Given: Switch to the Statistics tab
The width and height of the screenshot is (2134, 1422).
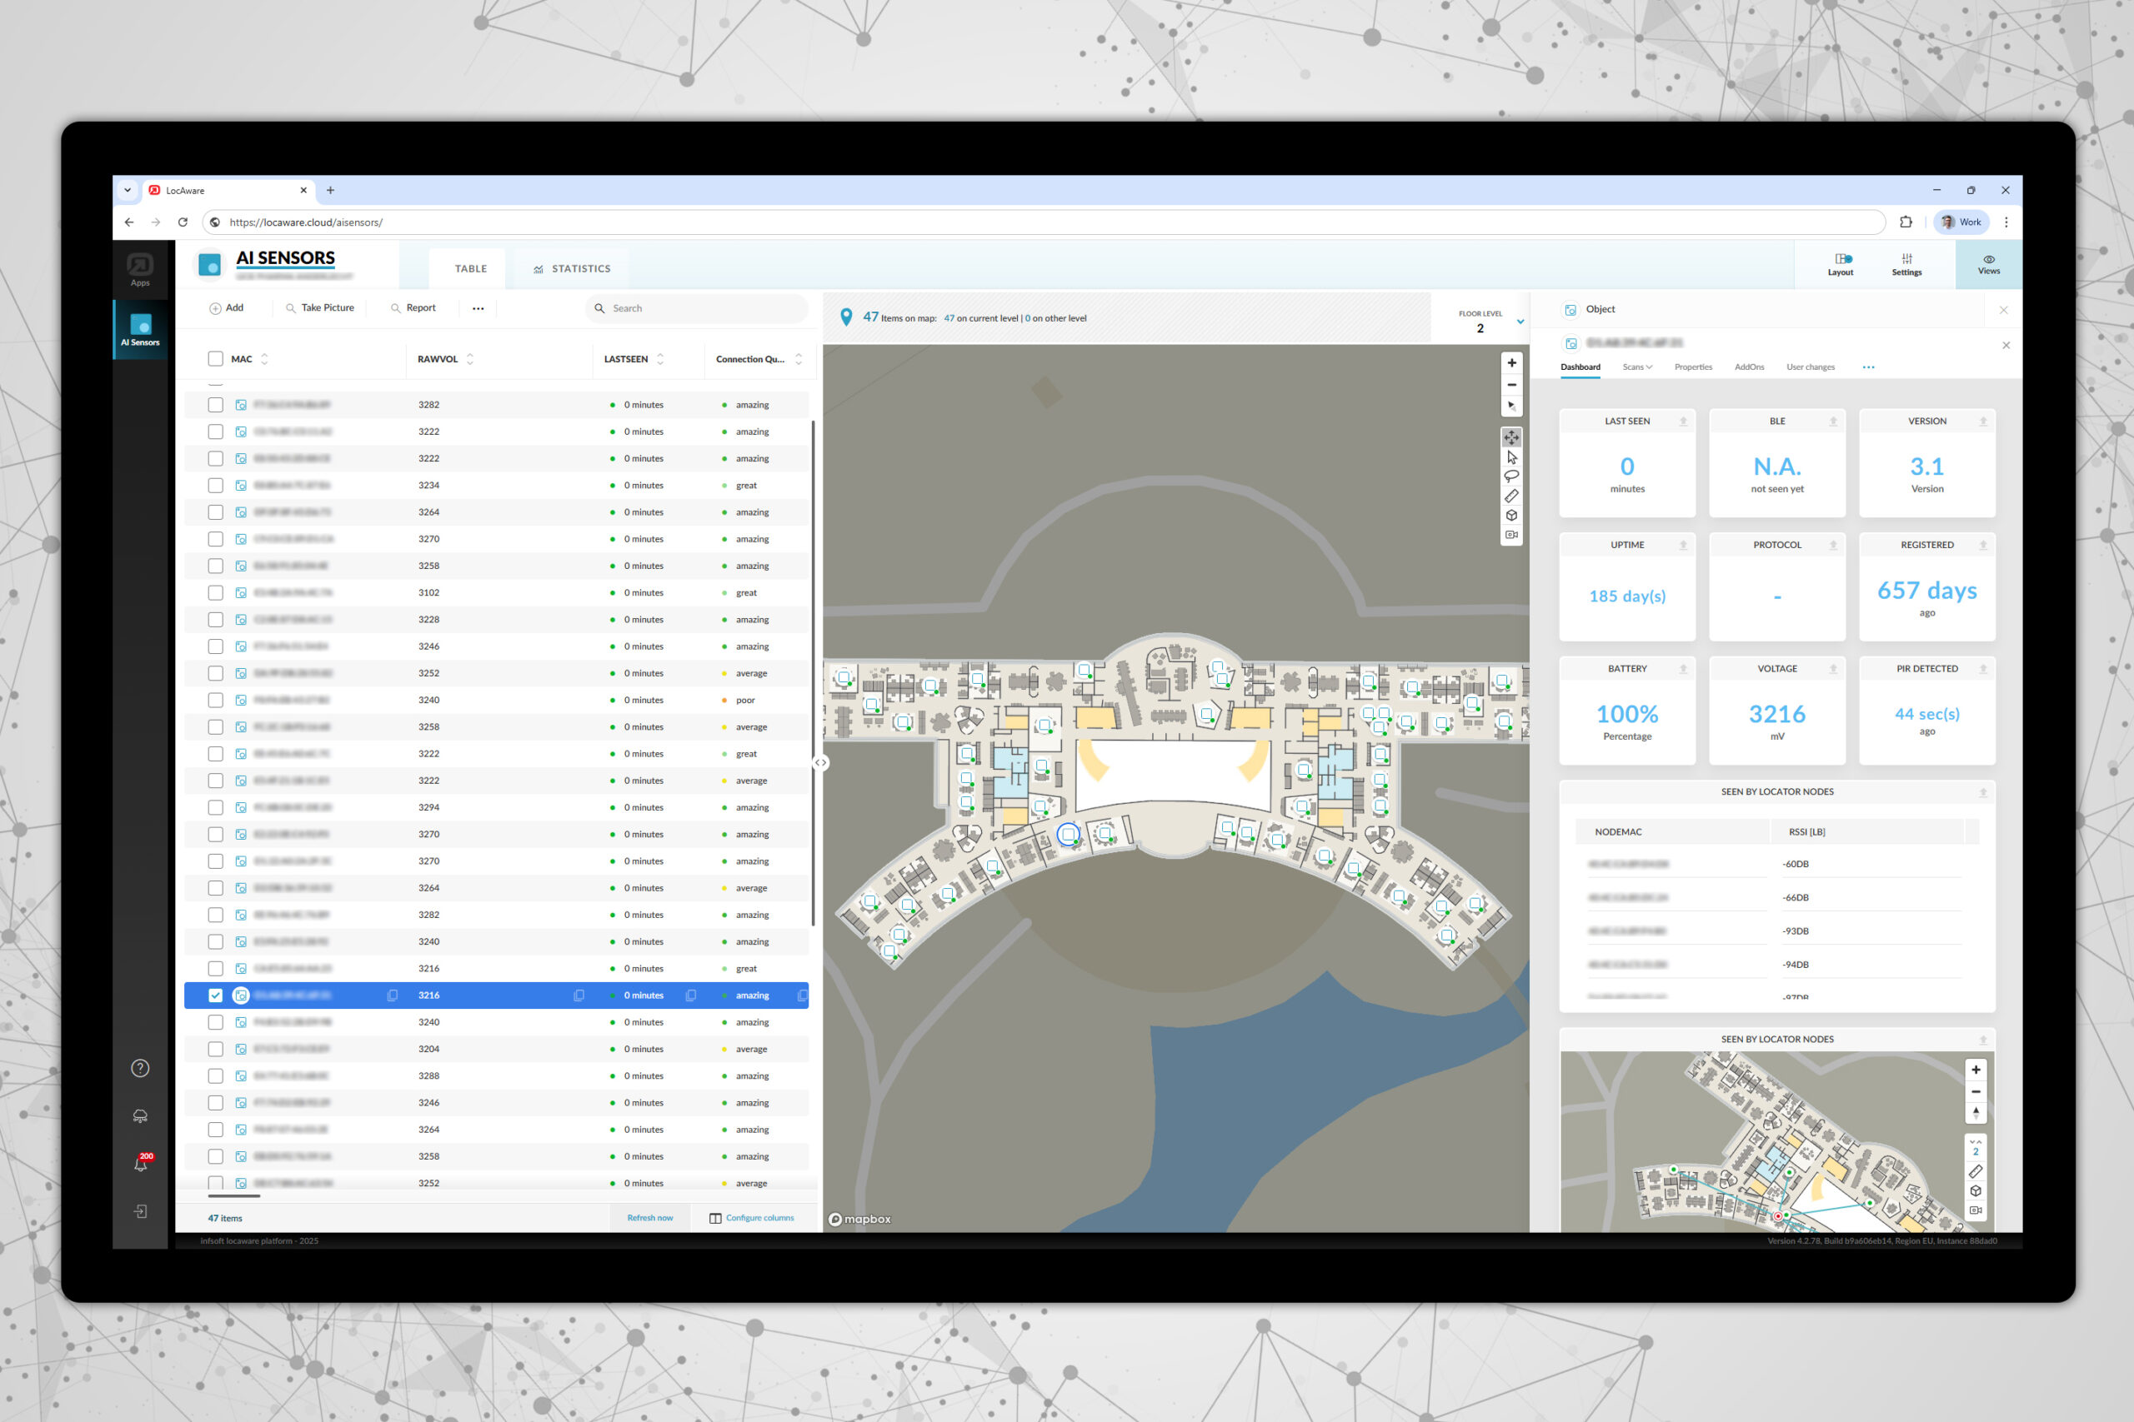Looking at the screenshot, I should [x=572, y=268].
